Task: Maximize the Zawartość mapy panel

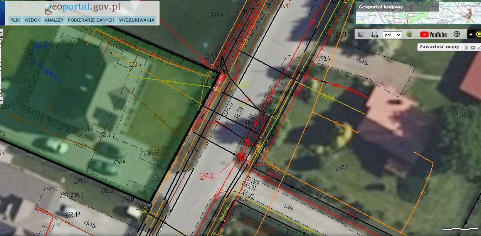Action: coord(473,47)
